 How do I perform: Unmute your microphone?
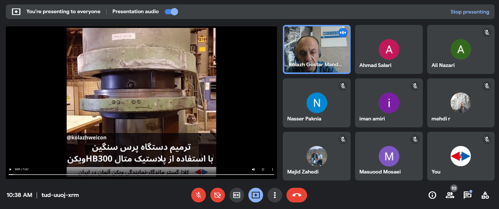(199, 195)
